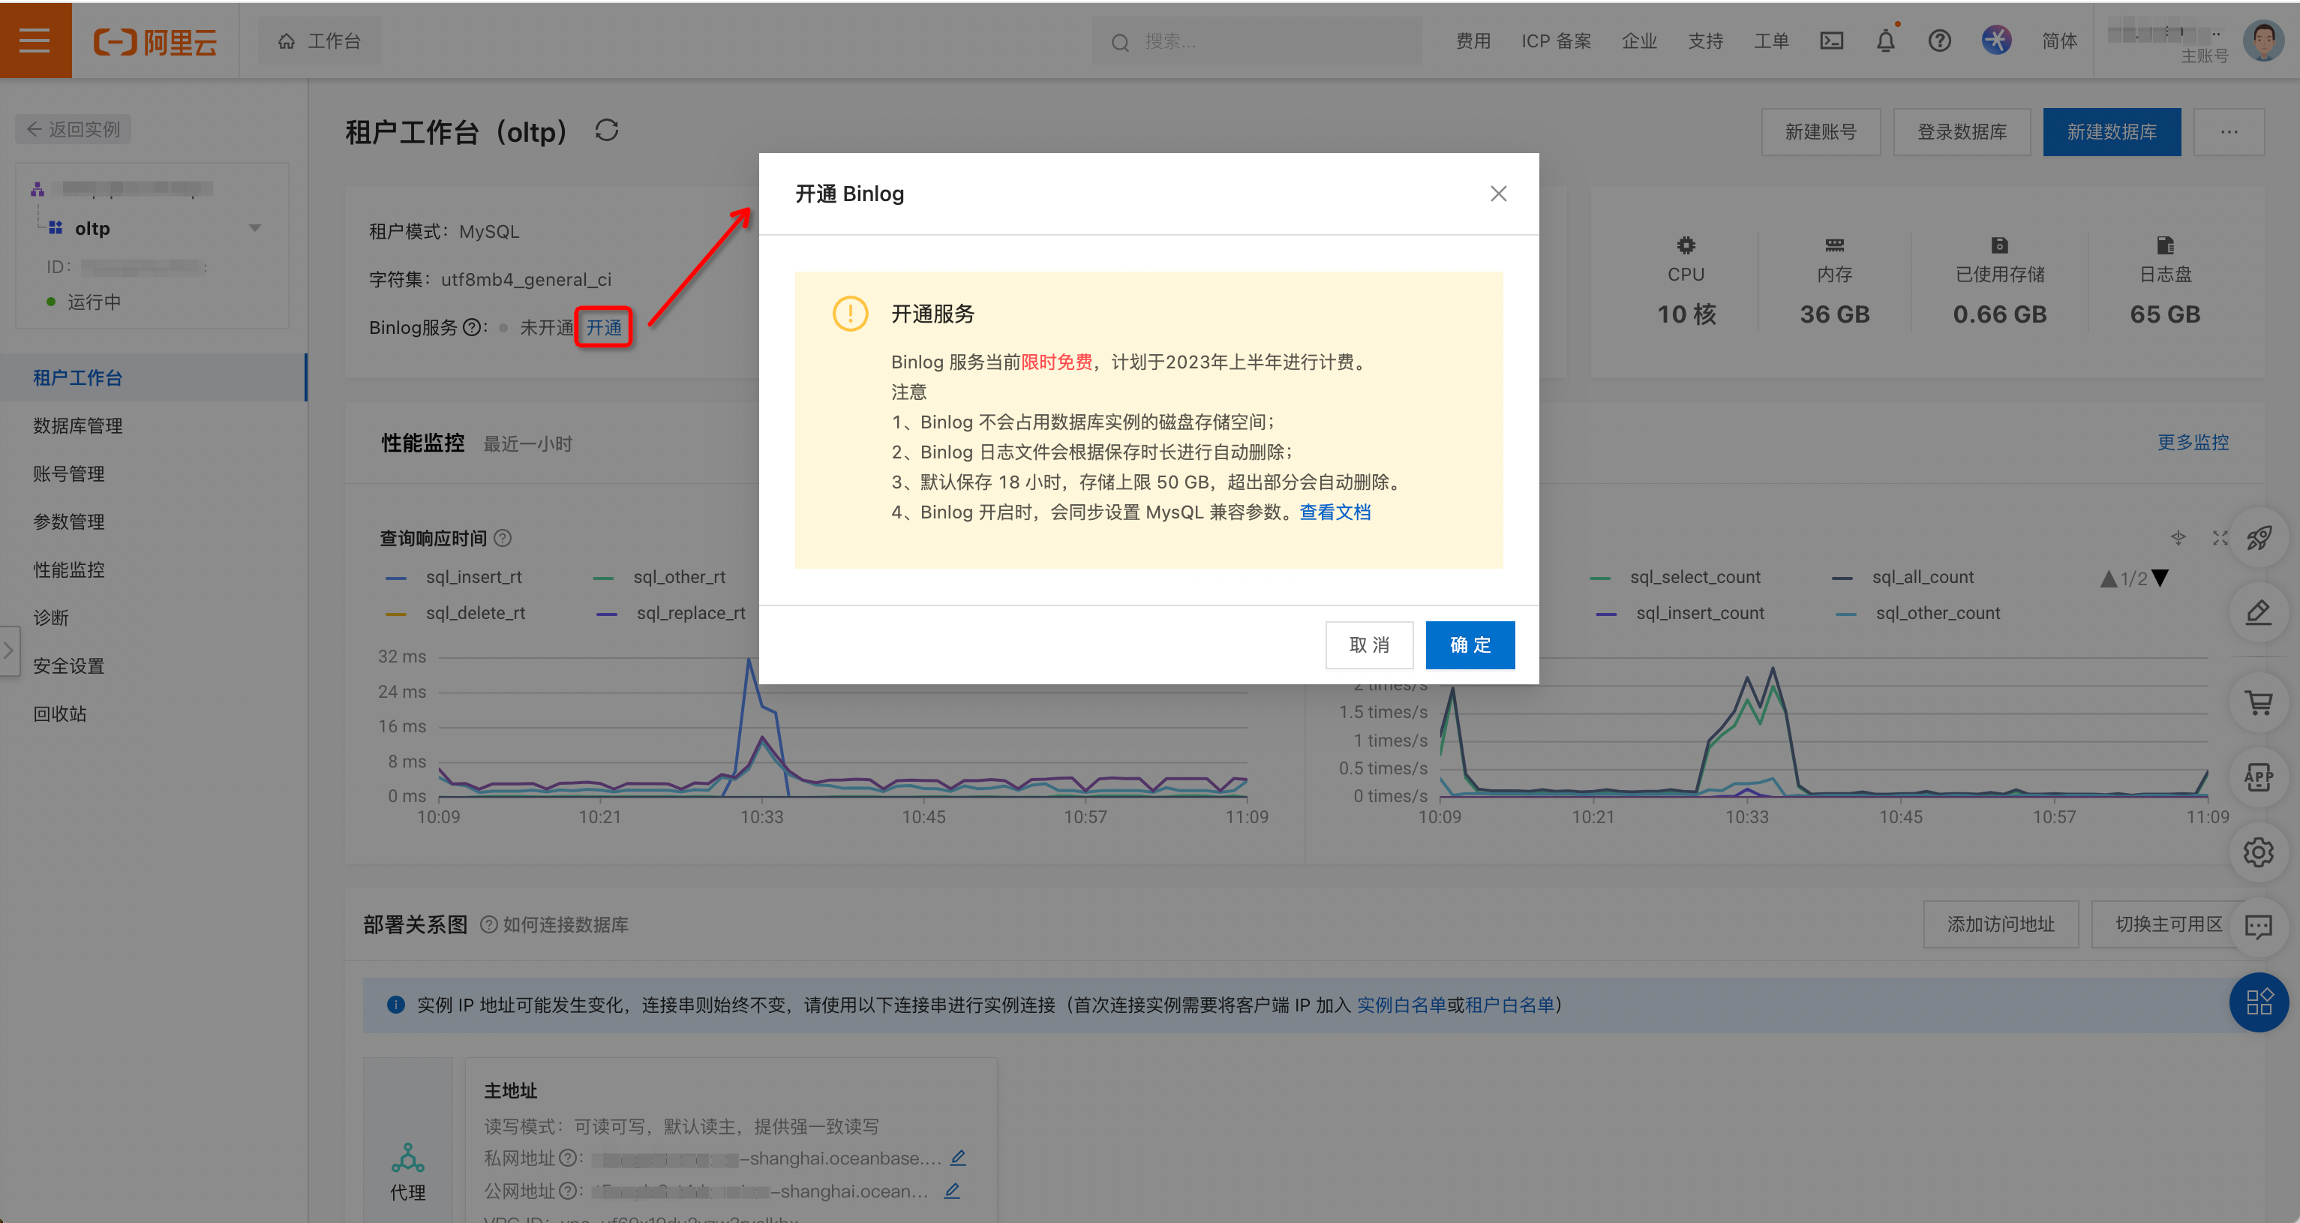Close the 开通 Binlog dialog

[1498, 194]
